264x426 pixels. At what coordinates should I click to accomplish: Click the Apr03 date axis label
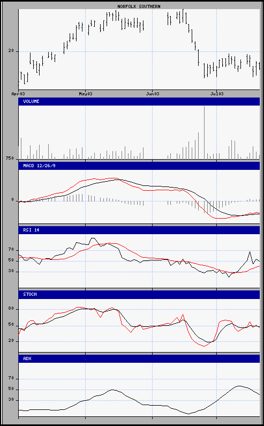tap(18, 94)
